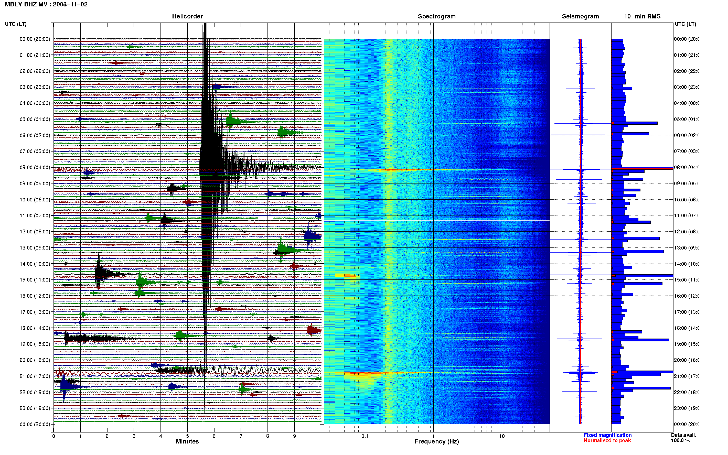
Task: Click the left time label '11:00 (07:00)'
Action: click(35, 215)
